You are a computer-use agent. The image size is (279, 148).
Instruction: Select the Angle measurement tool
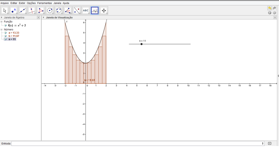click(68, 11)
